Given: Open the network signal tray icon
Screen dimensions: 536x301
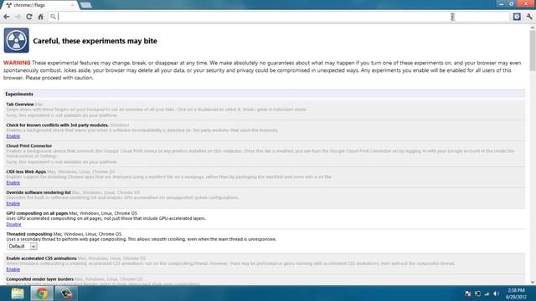Looking at the screenshot, I should (x=487, y=293).
